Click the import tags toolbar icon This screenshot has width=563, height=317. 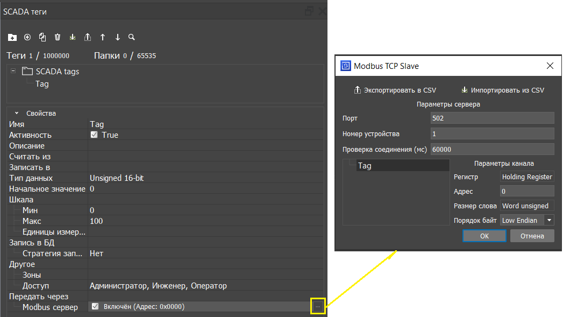(x=73, y=38)
